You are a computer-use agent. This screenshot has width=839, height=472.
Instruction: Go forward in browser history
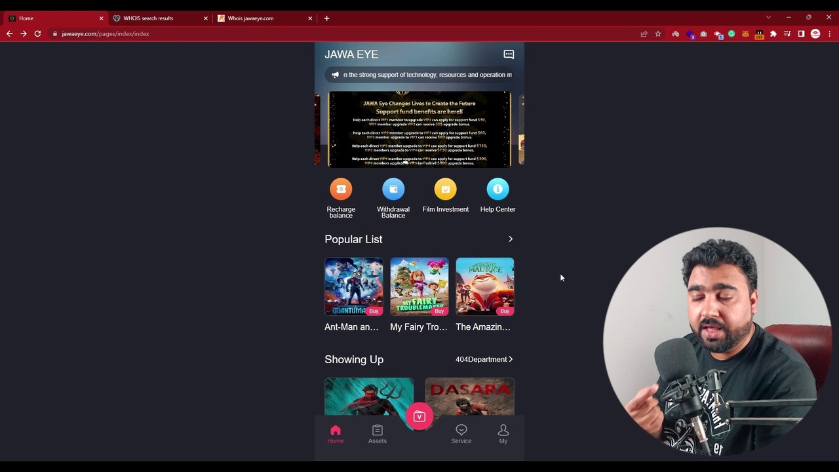(24, 33)
